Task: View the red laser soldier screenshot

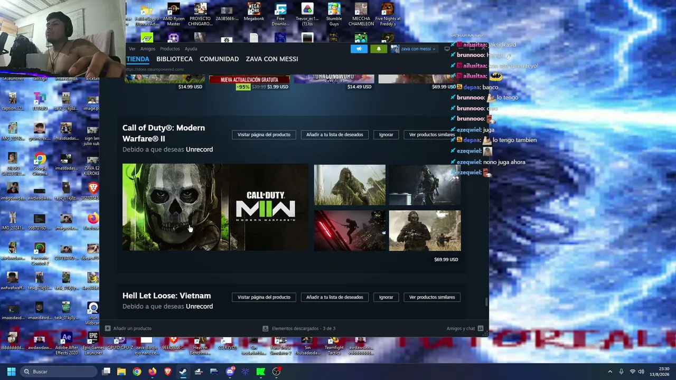Action: click(x=350, y=231)
